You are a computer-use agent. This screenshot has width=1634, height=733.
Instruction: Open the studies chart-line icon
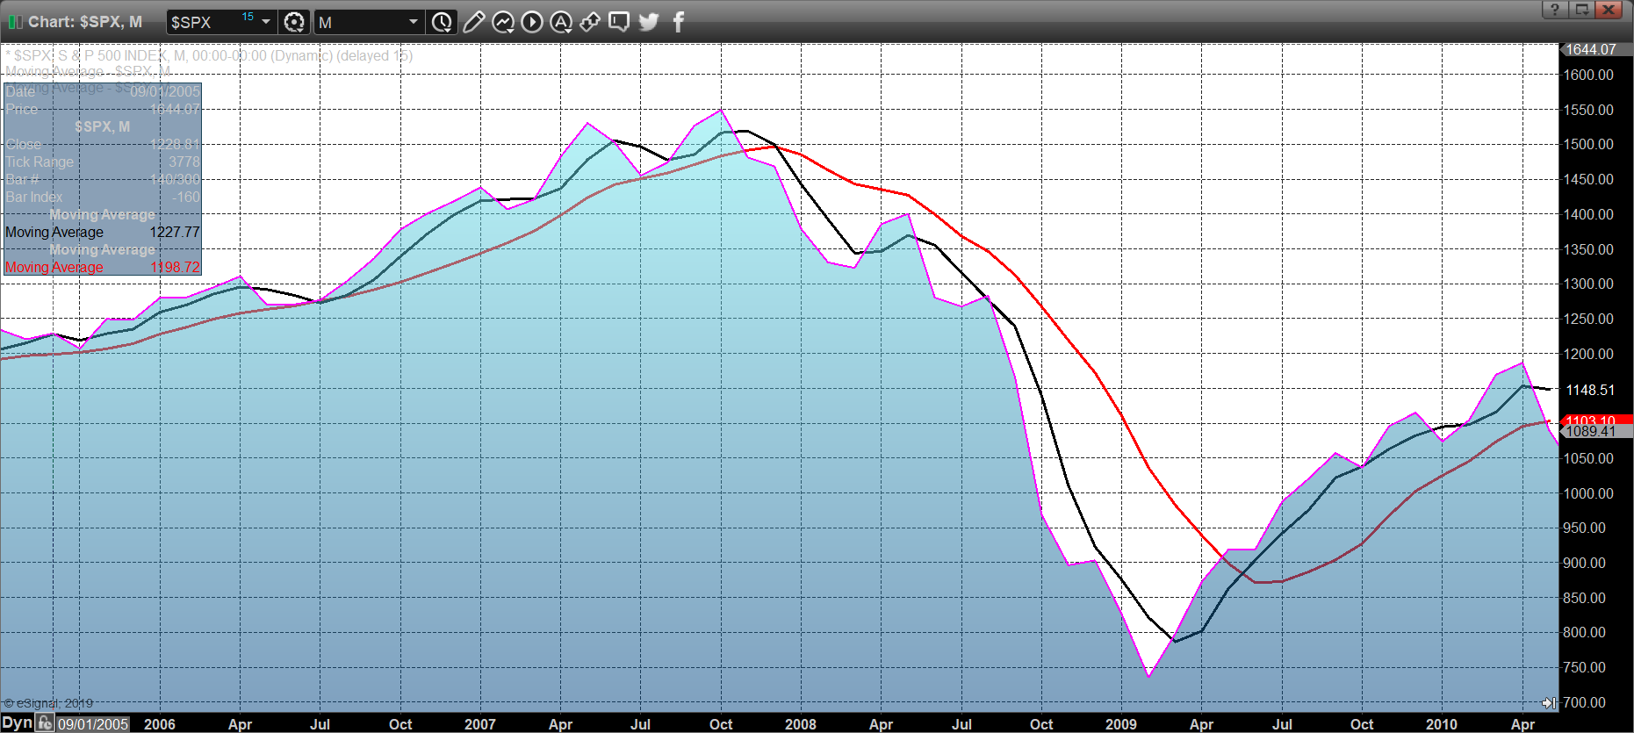coord(503,22)
